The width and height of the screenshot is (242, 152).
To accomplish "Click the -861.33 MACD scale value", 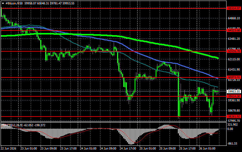I will pos(232,144).
